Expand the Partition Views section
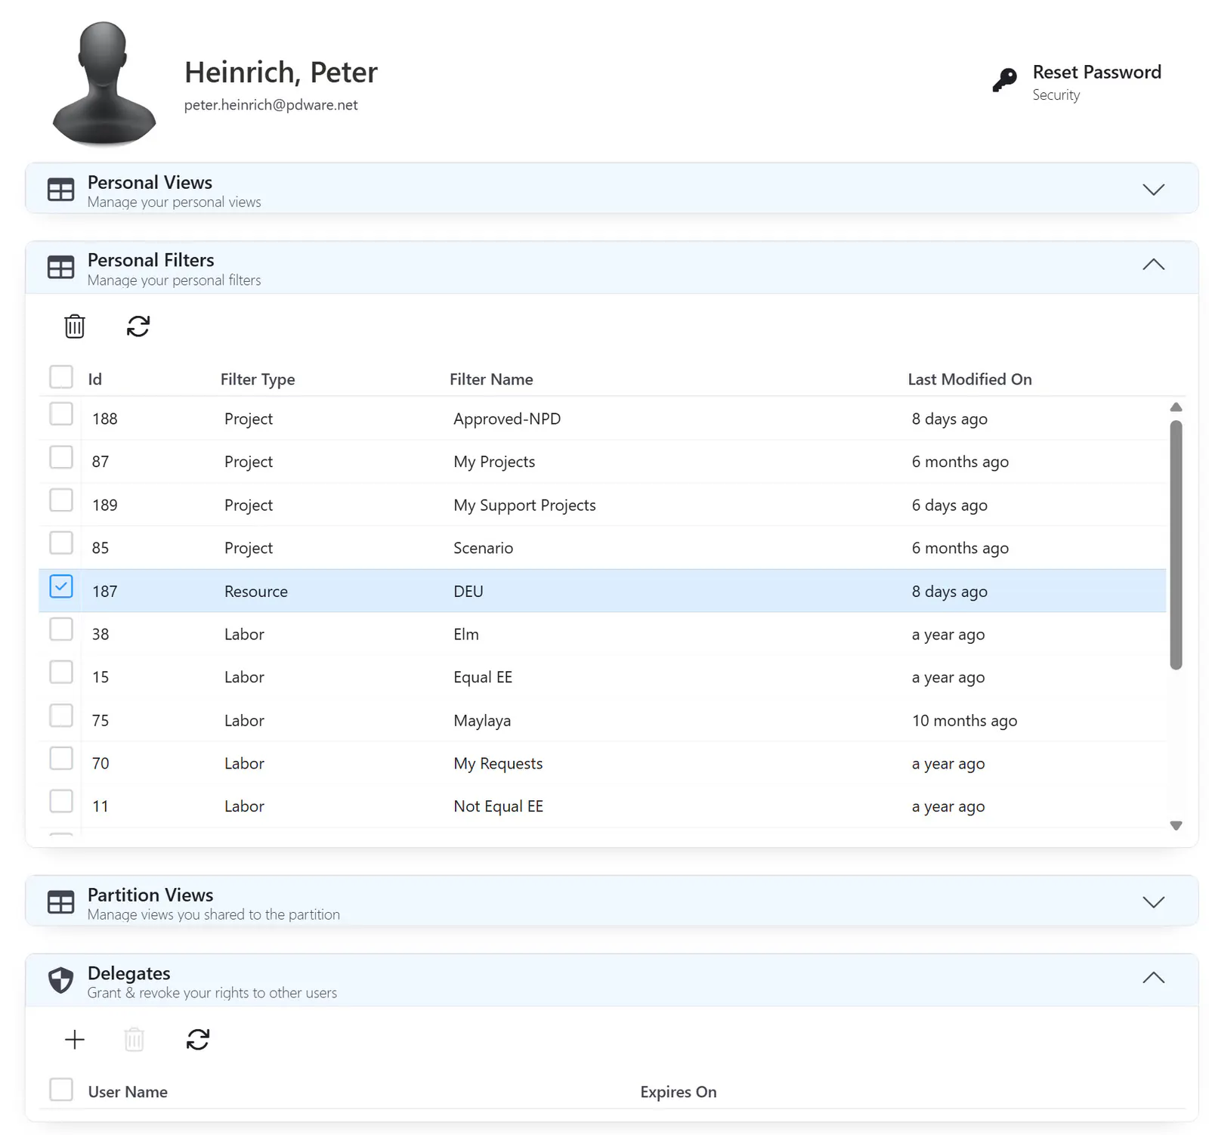 tap(1153, 902)
